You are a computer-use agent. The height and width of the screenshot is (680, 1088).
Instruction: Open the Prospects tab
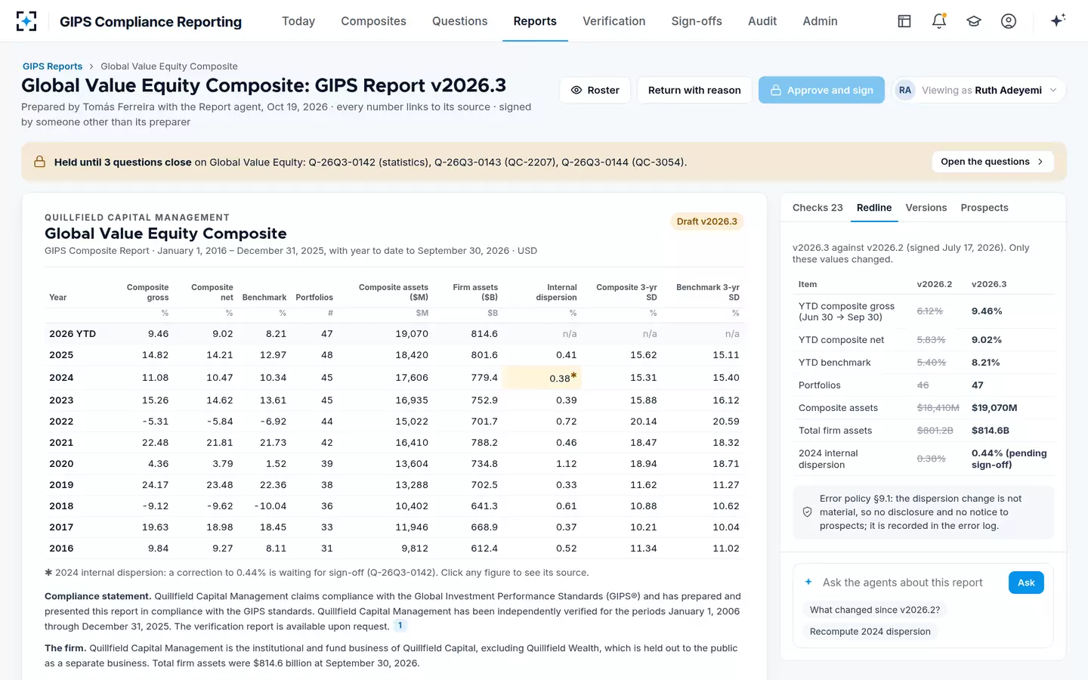point(984,208)
